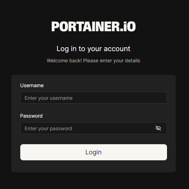Click the Welcome back subtitle text
The image size is (189, 189).
point(93,61)
